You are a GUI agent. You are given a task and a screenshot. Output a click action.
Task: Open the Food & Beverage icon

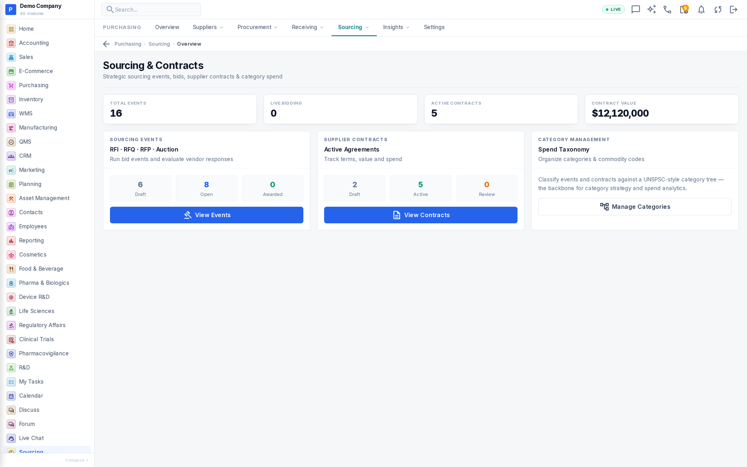[x=11, y=269]
